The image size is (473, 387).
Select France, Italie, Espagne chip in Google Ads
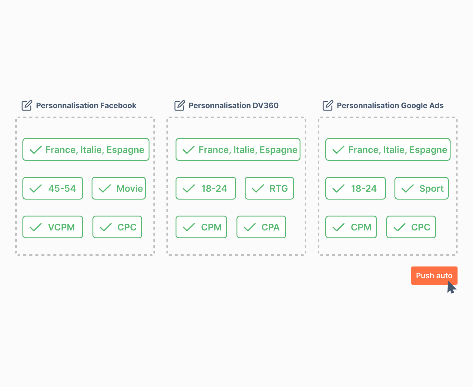[388, 150]
